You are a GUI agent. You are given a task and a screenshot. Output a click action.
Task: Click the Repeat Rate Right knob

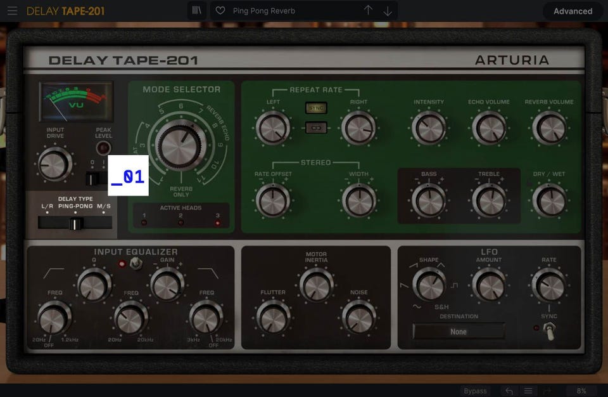click(358, 128)
